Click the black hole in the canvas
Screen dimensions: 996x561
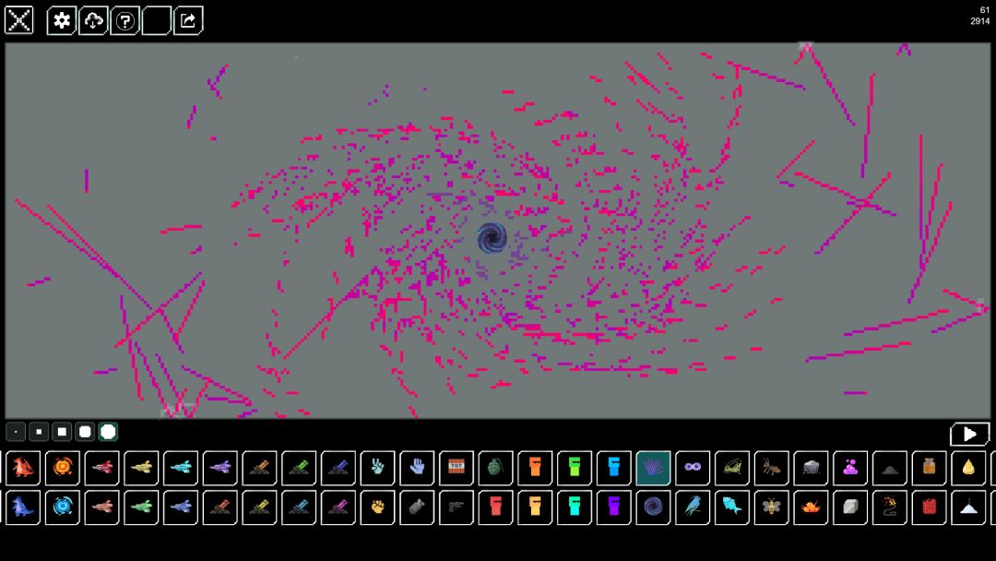coord(492,239)
